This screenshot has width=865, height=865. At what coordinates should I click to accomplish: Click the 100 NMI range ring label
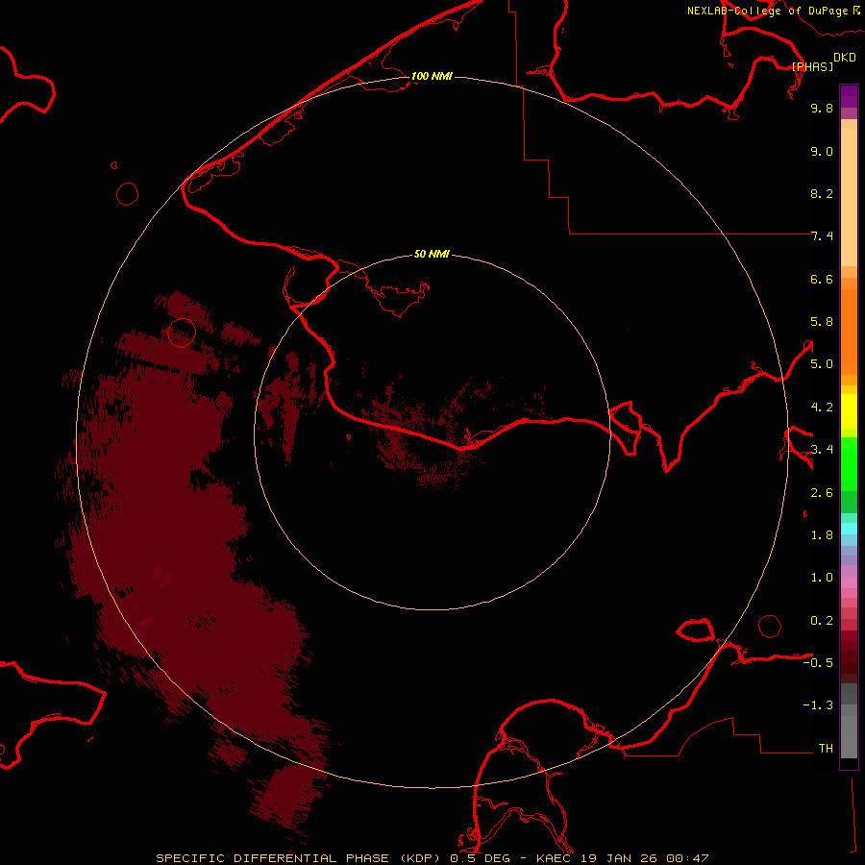pos(432,76)
